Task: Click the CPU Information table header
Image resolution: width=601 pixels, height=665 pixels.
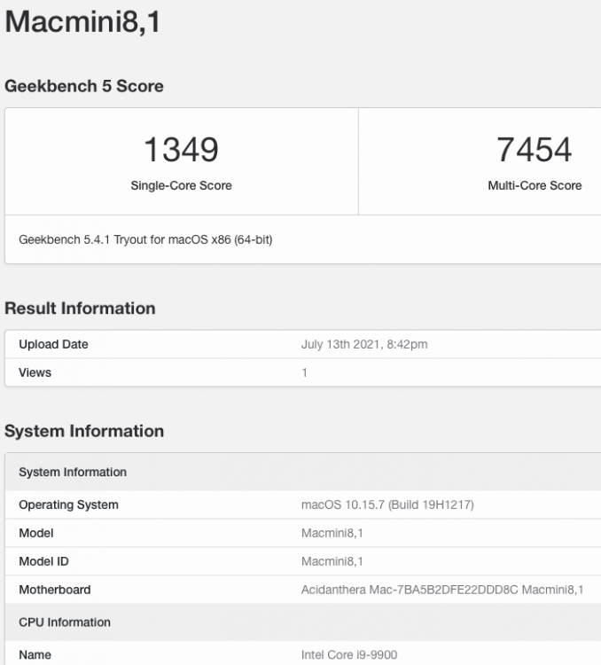Action: click(303, 622)
